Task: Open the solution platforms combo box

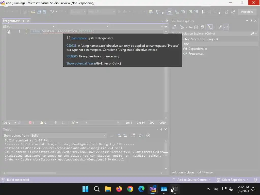Action: (102, 12)
